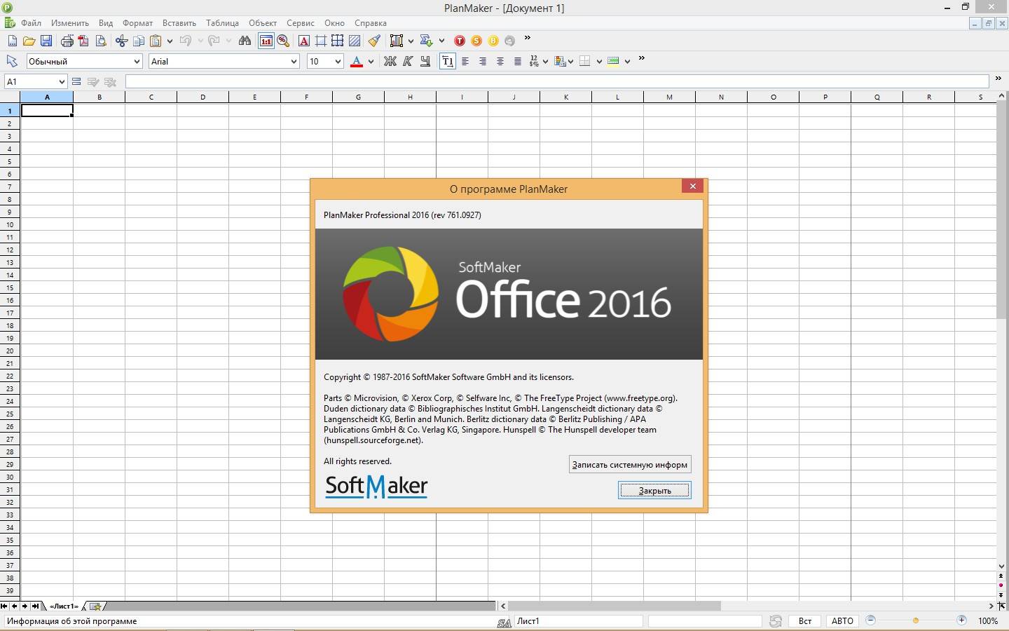Expand the paste options dropdown arrow
This screenshot has height=631, width=1009.
(170, 41)
